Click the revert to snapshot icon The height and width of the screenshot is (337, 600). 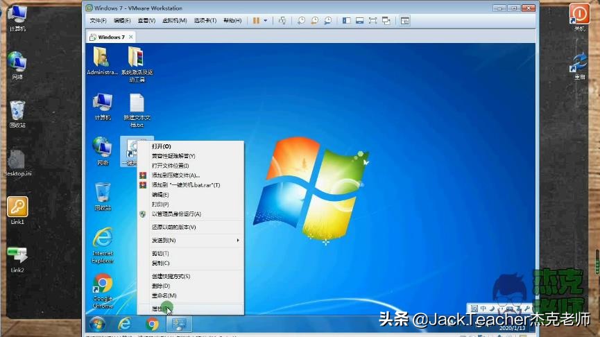314,21
